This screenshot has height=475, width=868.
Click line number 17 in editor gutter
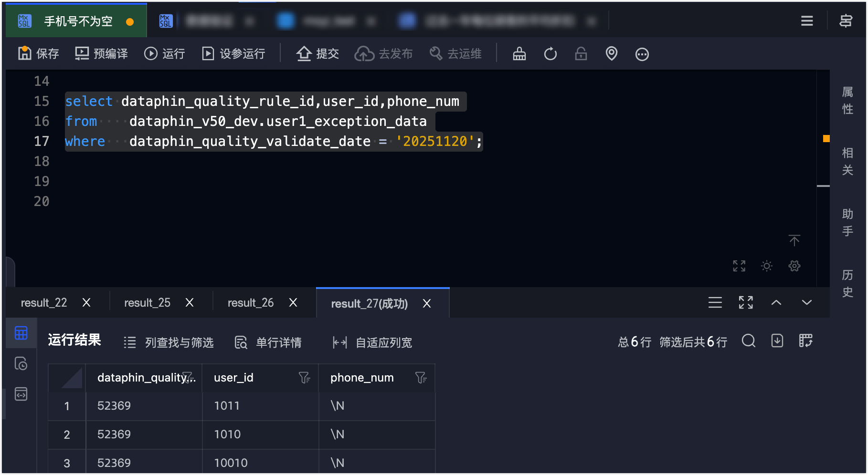pyautogui.click(x=42, y=141)
